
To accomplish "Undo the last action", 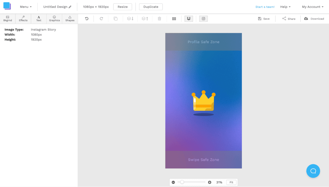I will point(87,19).
